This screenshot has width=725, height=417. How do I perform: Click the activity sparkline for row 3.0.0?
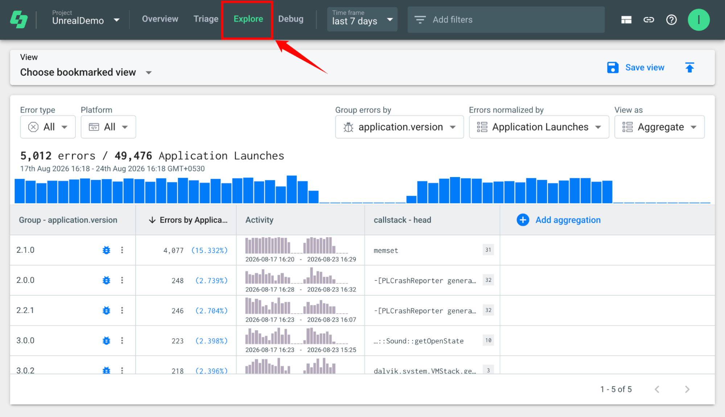[297, 336]
